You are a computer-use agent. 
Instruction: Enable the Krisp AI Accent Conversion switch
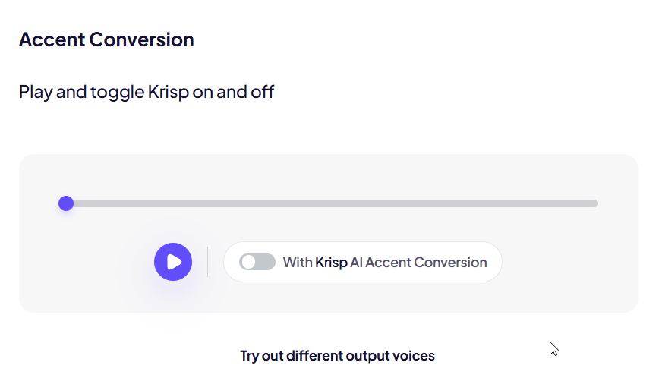tap(257, 262)
